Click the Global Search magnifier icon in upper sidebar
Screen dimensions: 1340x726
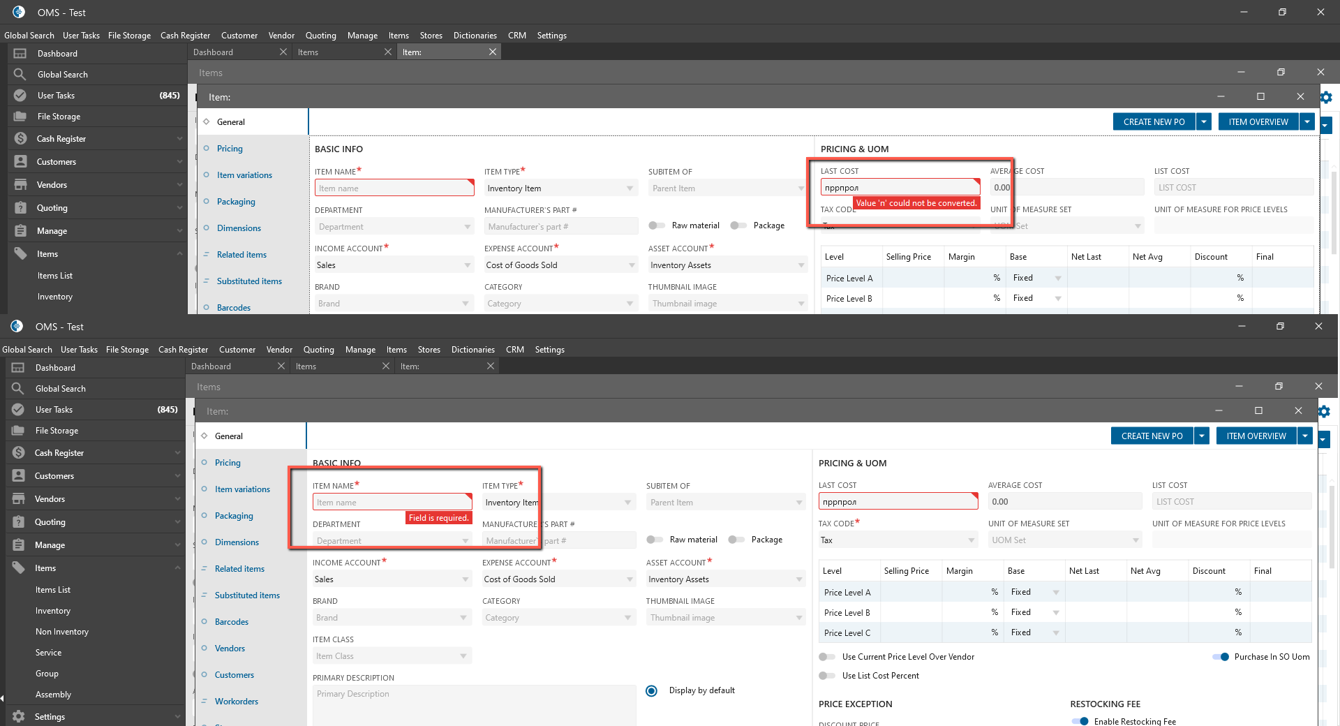click(x=20, y=75)
